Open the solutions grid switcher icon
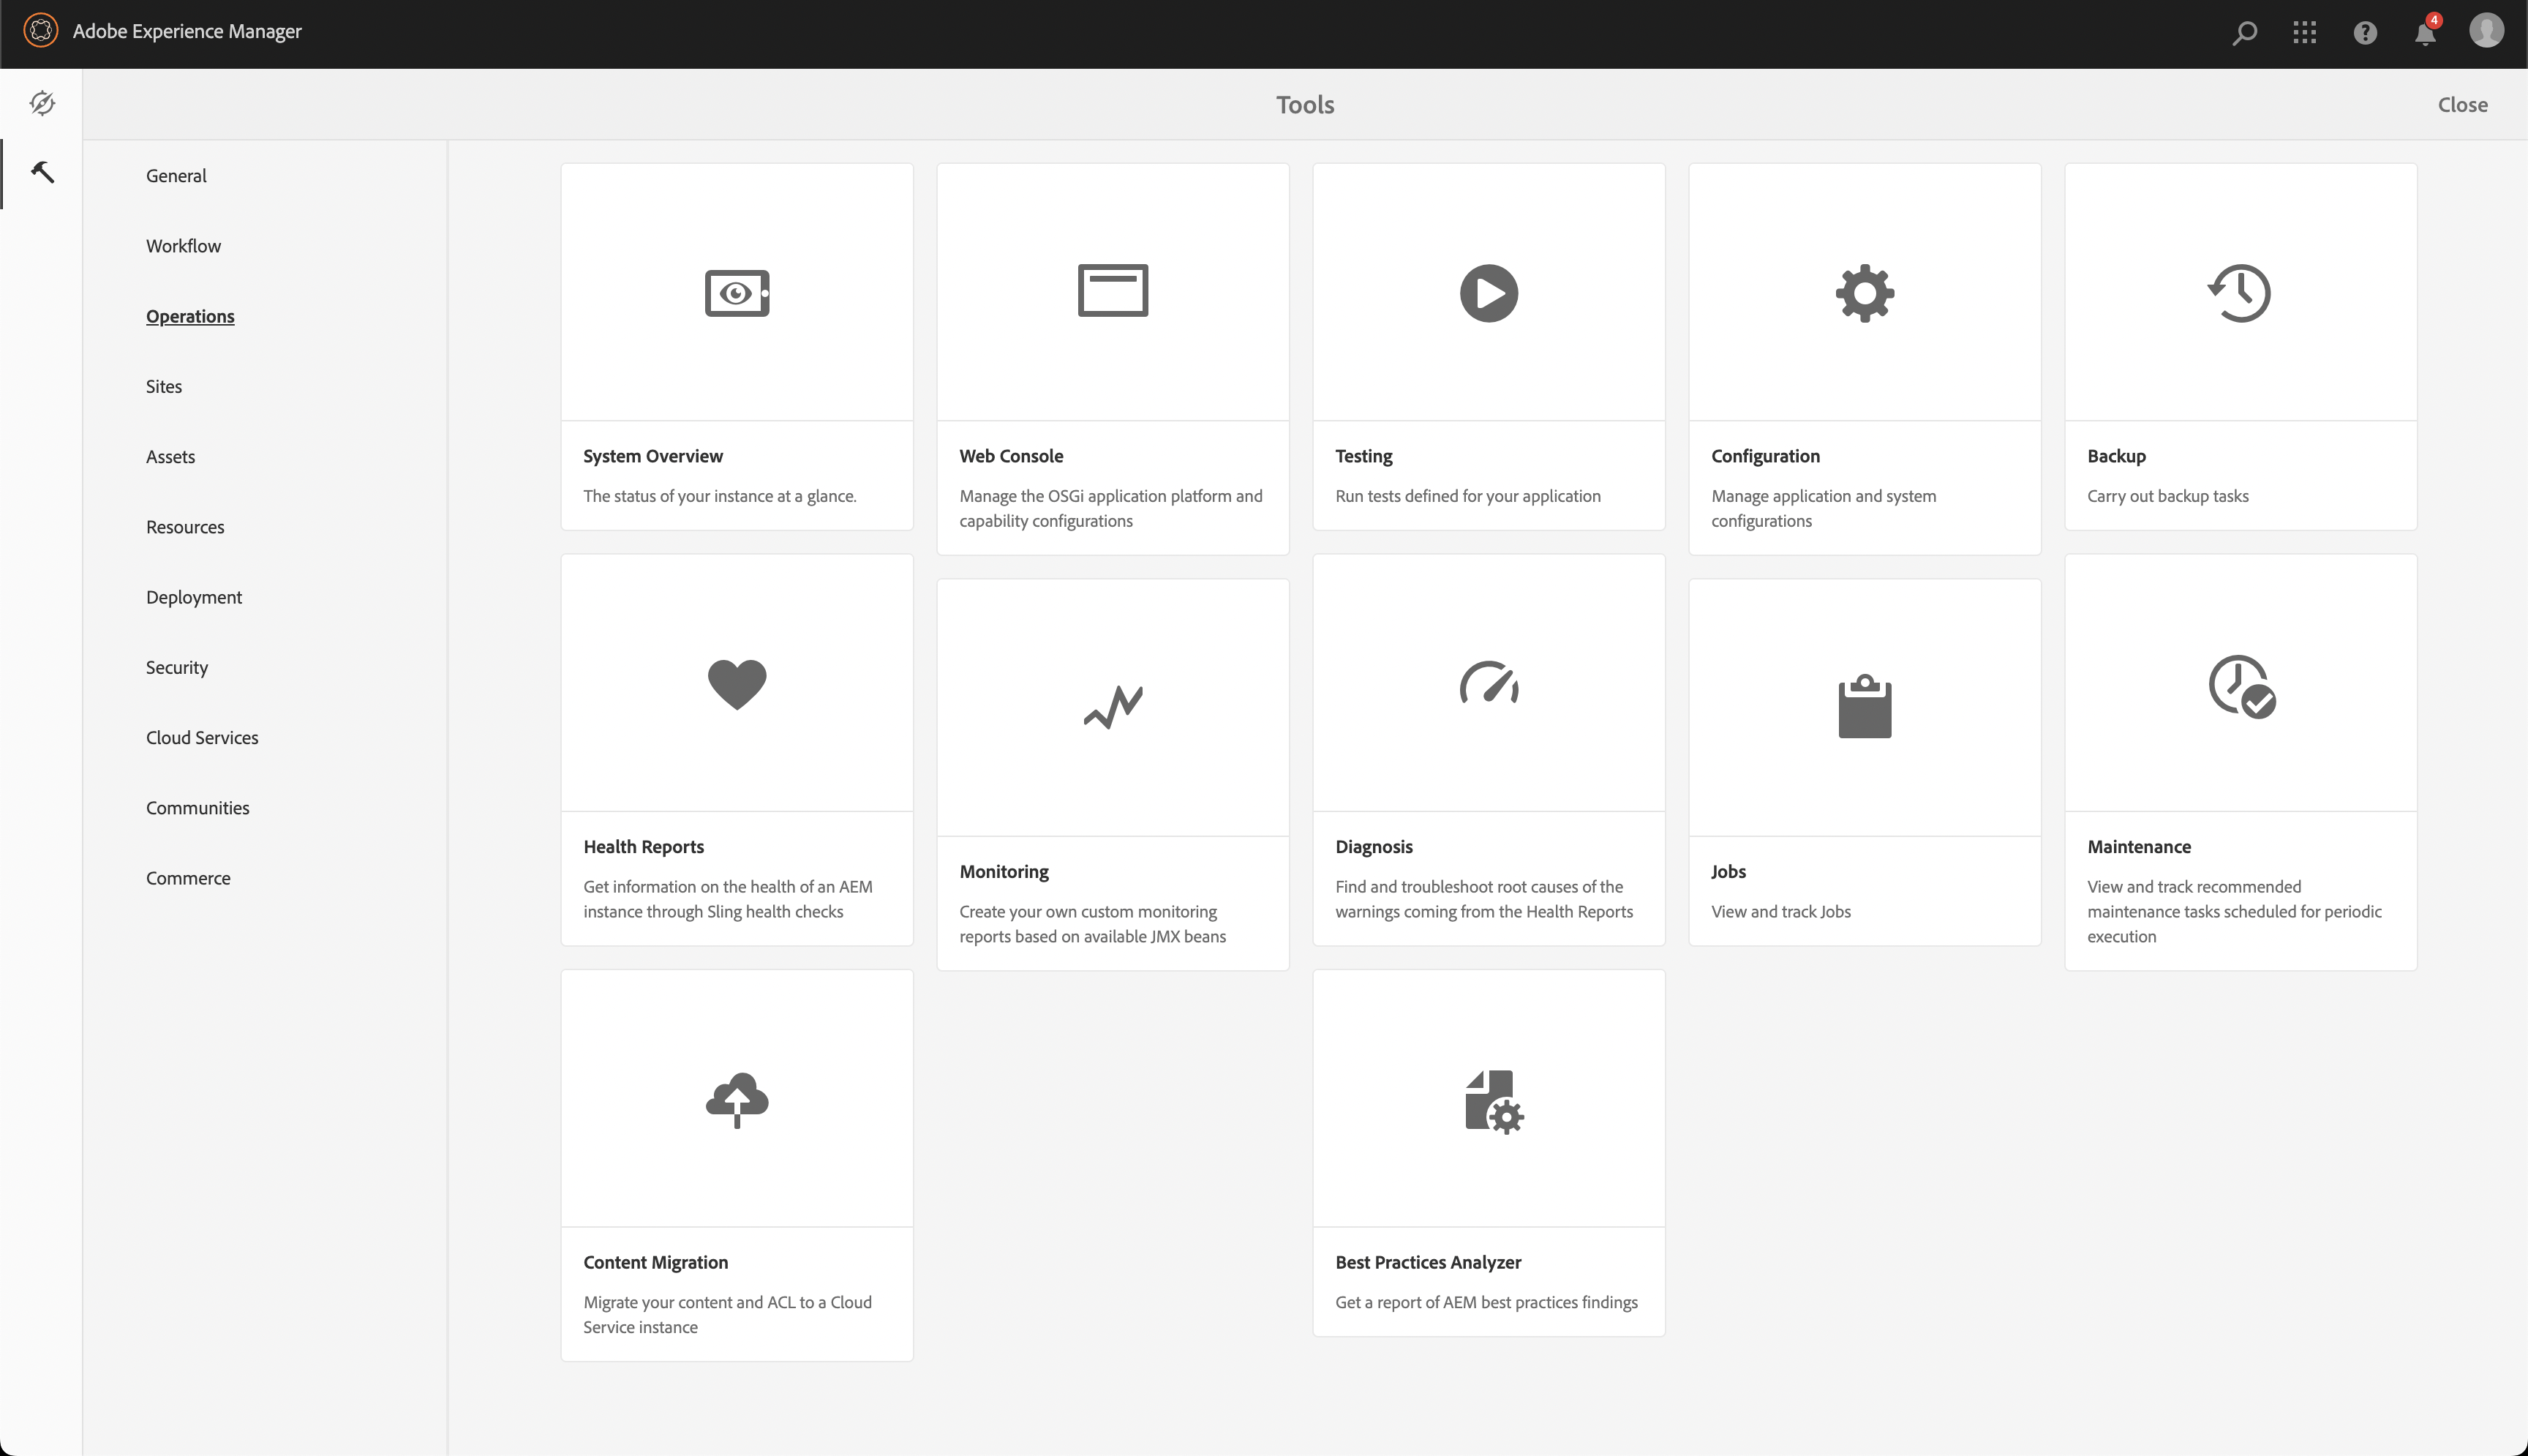 pyautogui.click(x=2304, y=33)
